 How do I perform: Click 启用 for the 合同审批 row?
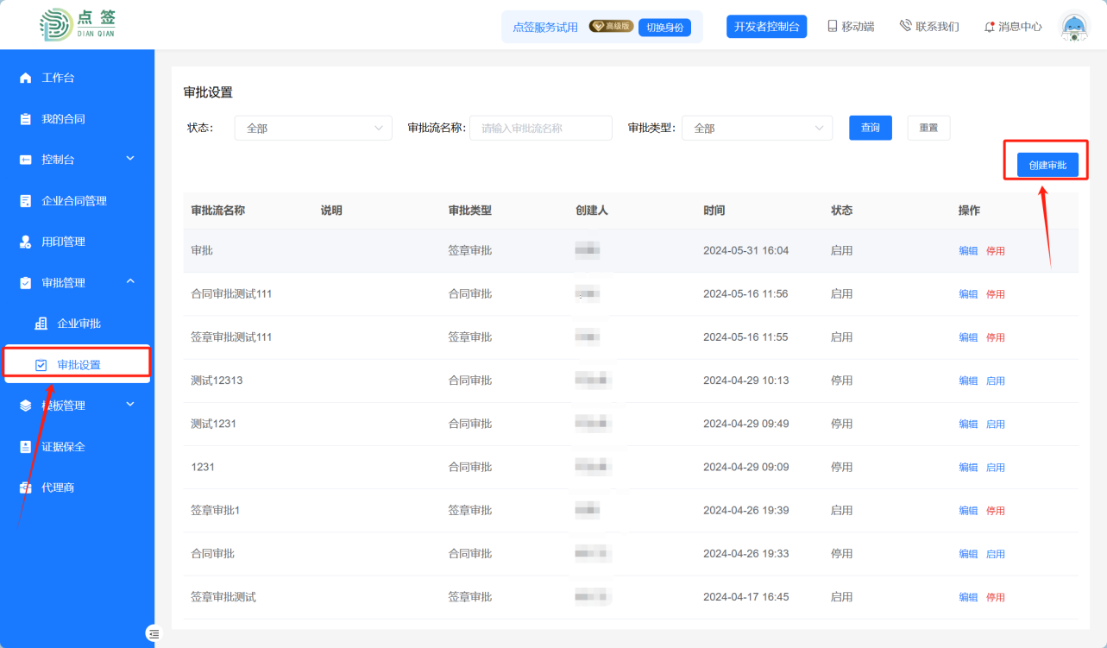pyautogui.click(x=996, y=554)
